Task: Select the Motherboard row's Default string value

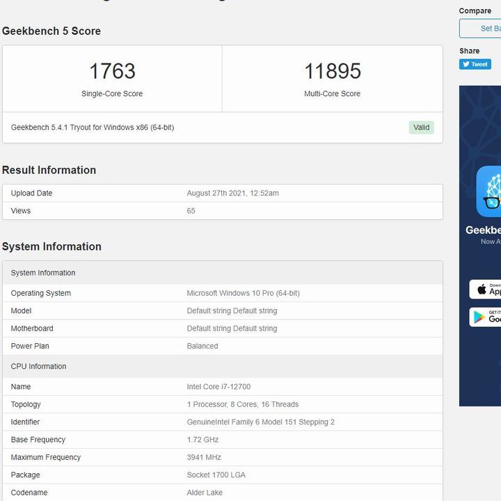Action: 232,328
